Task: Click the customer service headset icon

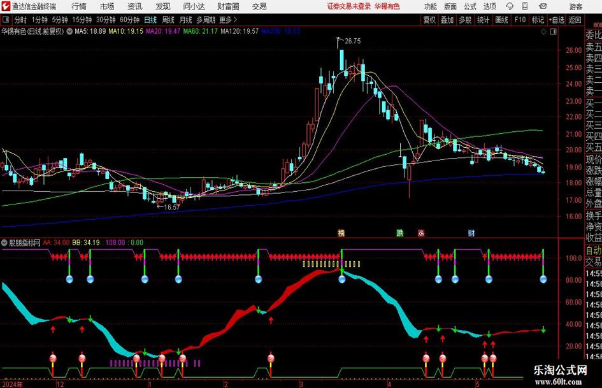Action: tap(510, 6)
